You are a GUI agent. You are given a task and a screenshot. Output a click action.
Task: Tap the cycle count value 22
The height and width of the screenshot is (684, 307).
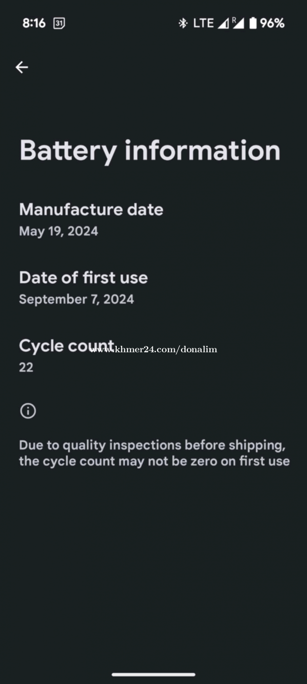click(26, 367)
